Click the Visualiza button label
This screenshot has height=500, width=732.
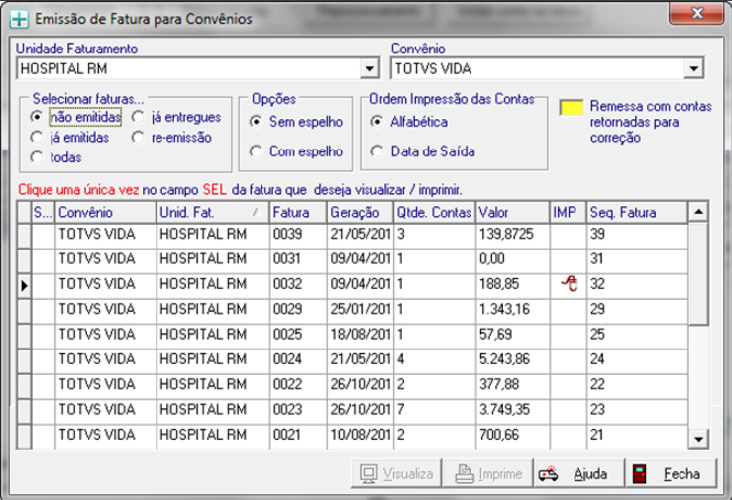[x=408, y=474]
